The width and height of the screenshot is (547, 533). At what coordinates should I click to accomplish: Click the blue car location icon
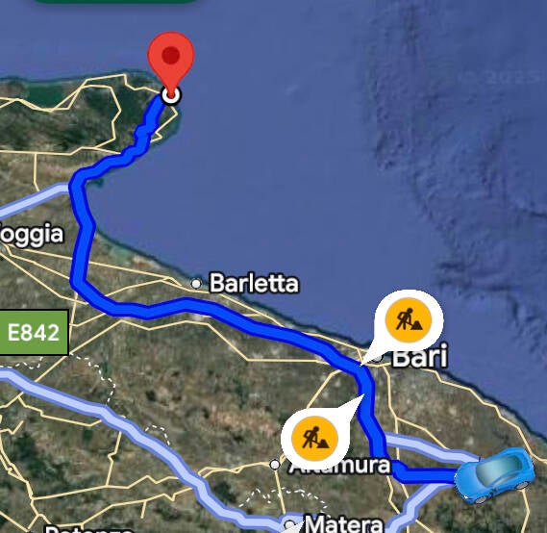click(494, 474)
